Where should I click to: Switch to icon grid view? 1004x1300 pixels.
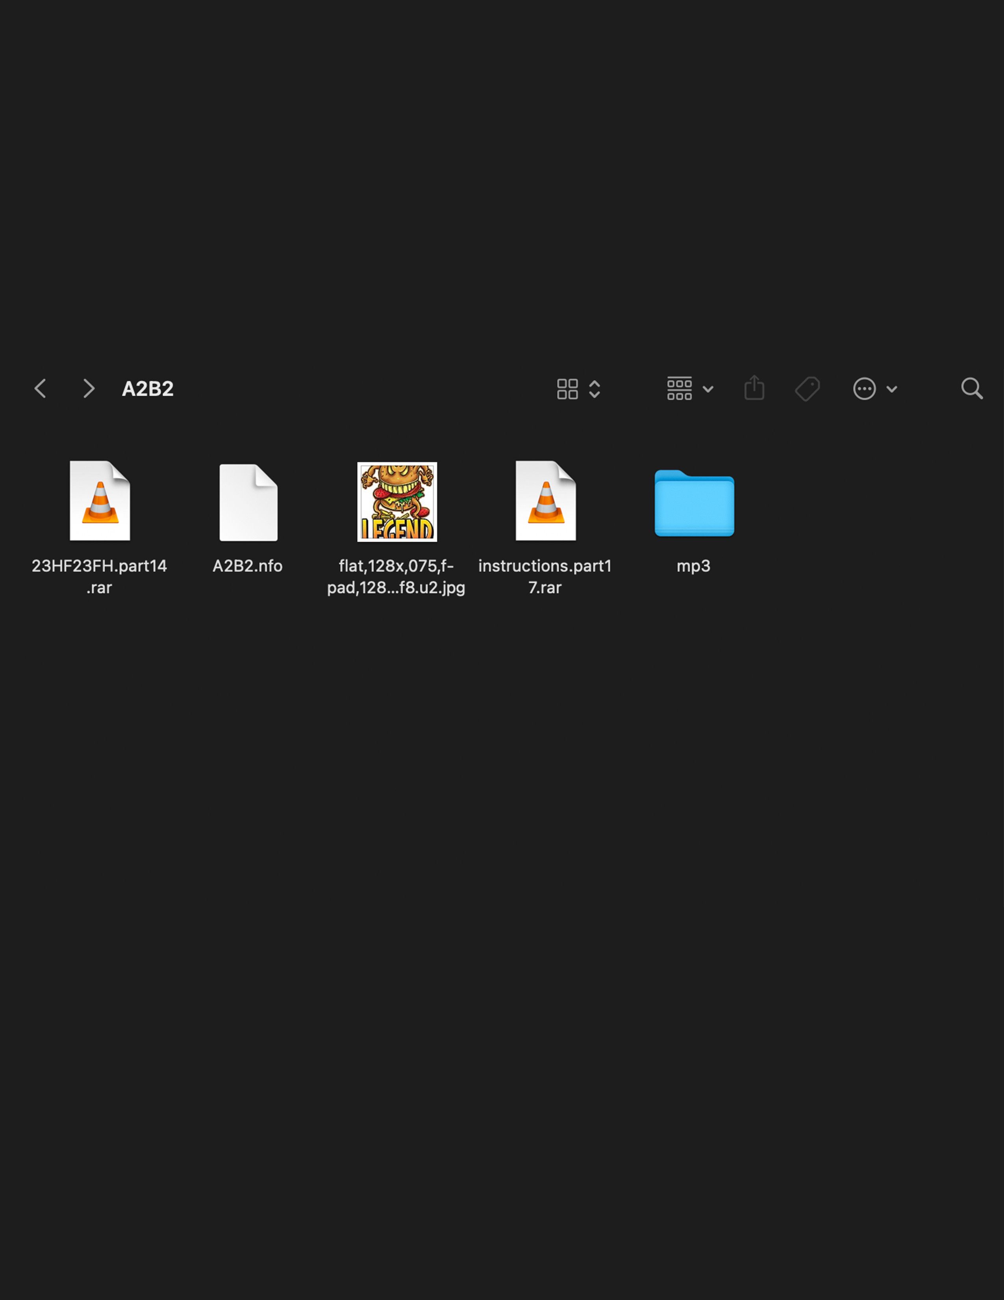[x=567, y=389]
